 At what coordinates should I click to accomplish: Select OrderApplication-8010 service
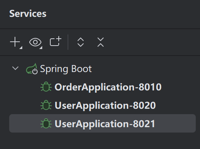point(108,87)
